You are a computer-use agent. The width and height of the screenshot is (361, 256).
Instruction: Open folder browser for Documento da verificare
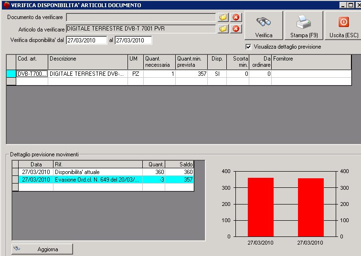tap(223, 17)
